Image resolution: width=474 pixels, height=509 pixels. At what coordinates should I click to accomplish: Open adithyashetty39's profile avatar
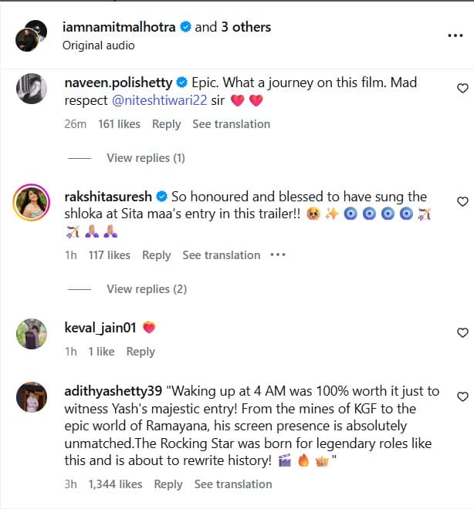32,397
